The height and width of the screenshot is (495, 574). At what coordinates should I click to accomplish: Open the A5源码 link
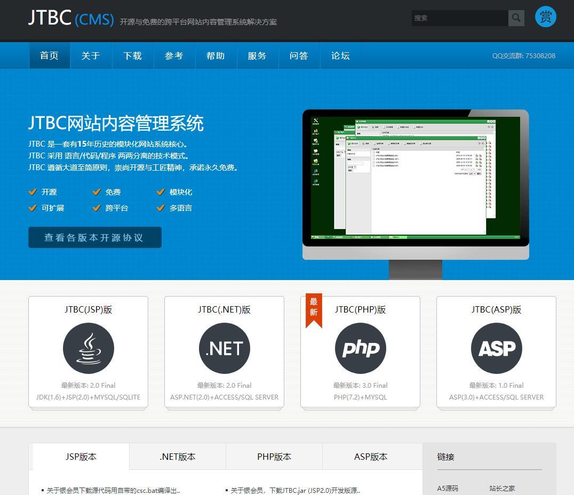point(448,488)
